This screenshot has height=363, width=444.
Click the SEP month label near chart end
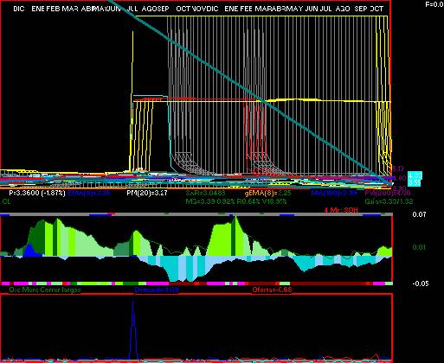[361, 9]
